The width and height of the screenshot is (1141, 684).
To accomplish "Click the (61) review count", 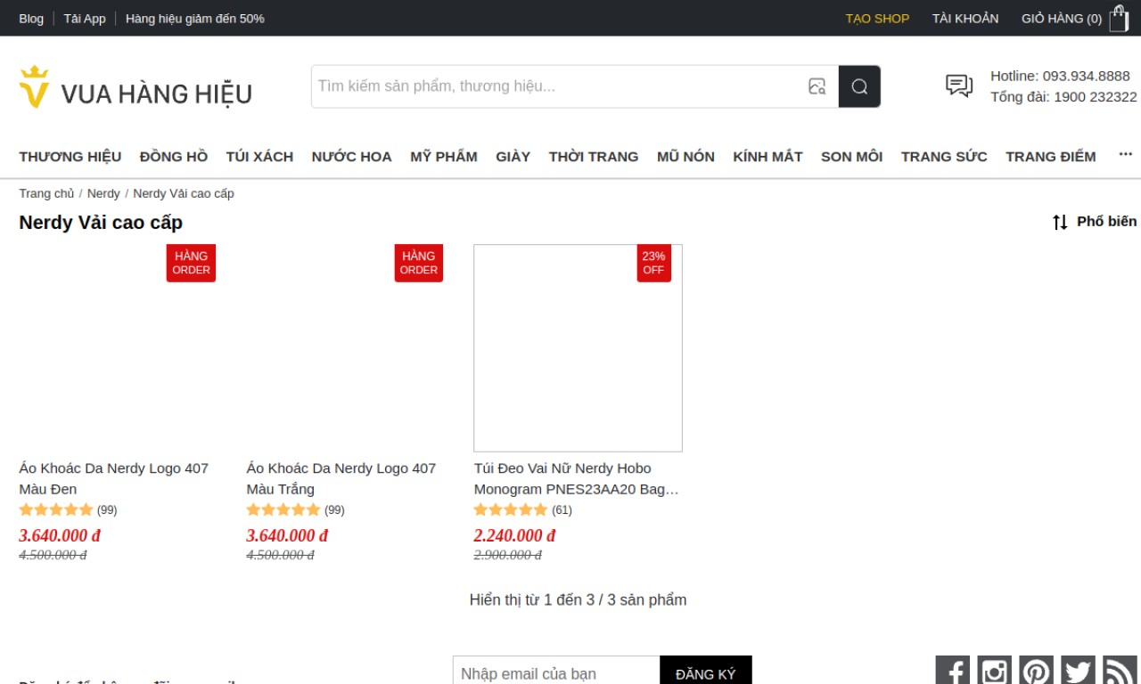I will (562, 510).
